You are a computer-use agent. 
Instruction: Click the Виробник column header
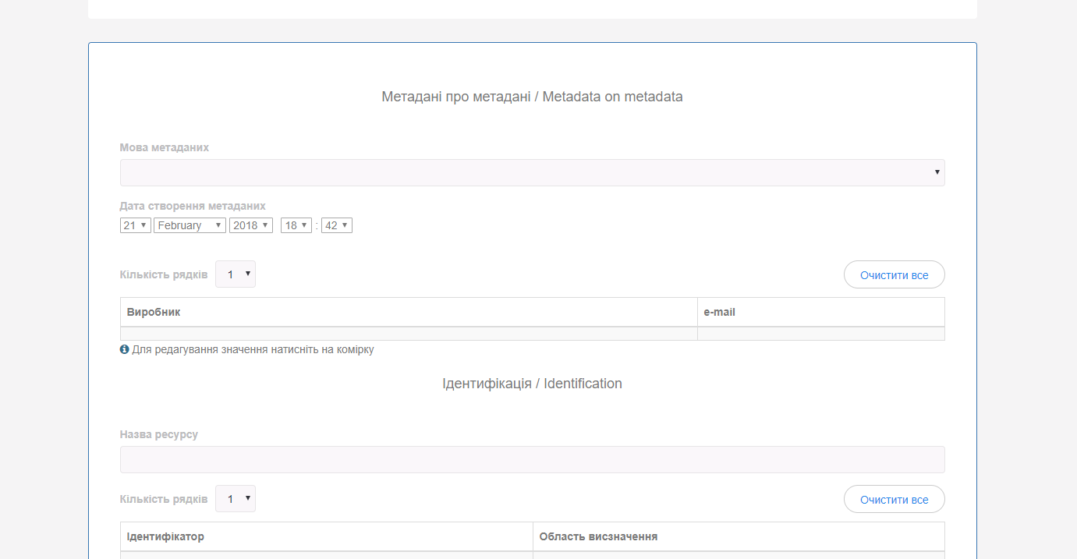pos(409,312)
